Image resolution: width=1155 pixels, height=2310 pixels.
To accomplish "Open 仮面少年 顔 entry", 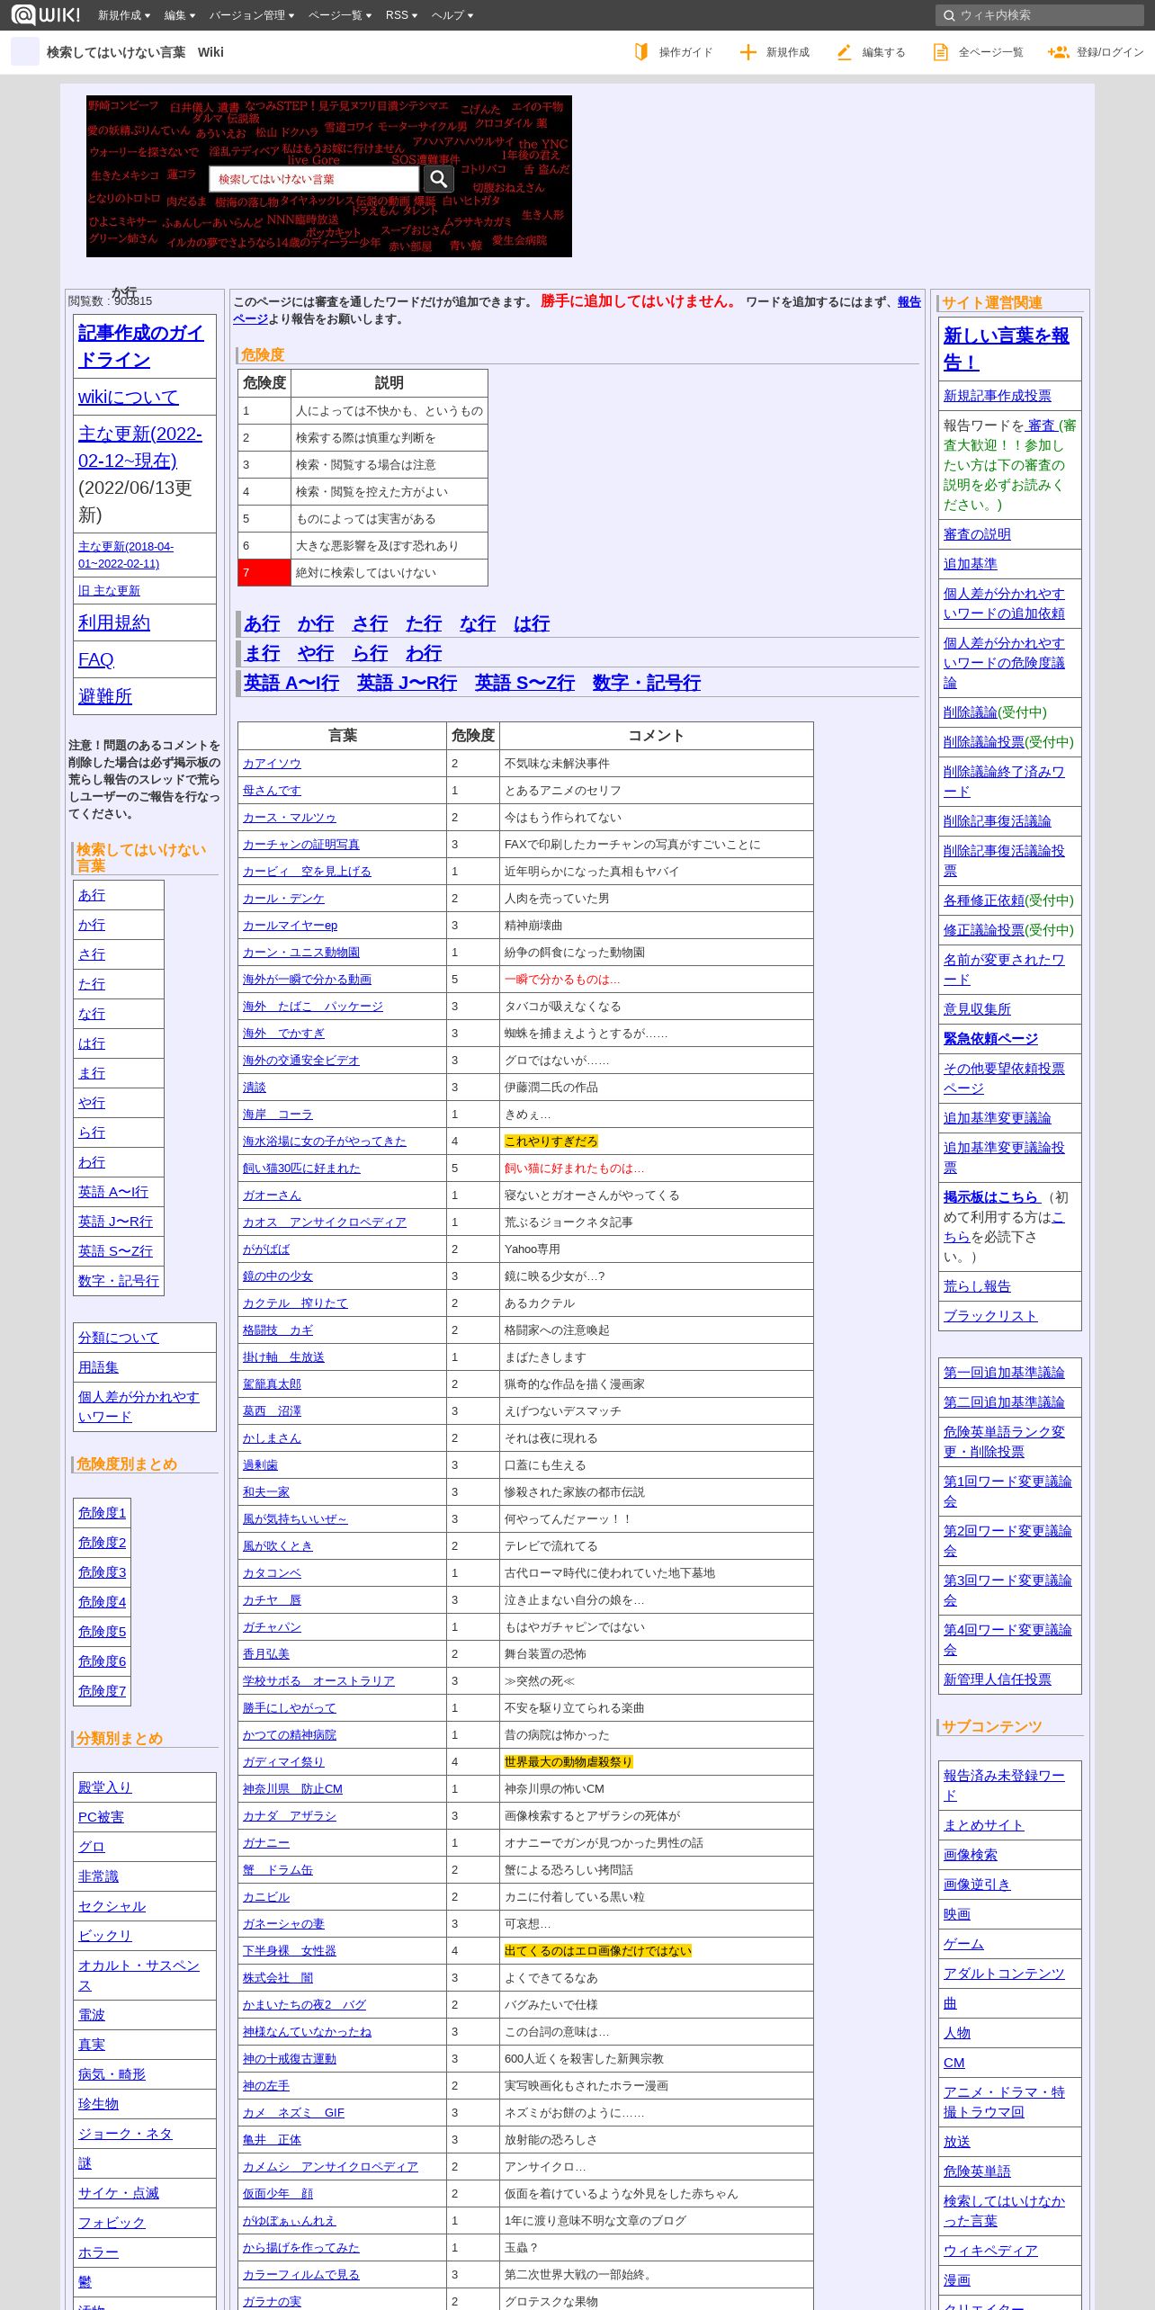I will click(x=278, y=2193).
